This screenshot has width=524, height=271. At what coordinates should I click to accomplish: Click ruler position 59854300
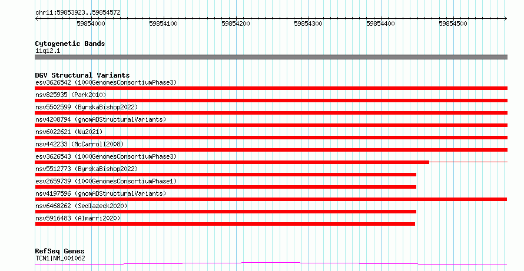[308, 24]
